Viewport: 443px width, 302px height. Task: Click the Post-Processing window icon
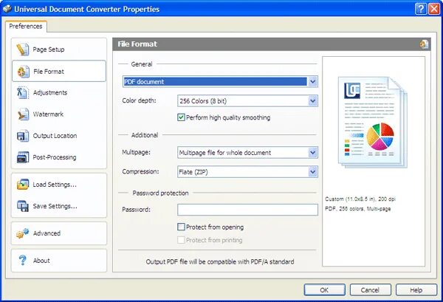pos(23,157)
